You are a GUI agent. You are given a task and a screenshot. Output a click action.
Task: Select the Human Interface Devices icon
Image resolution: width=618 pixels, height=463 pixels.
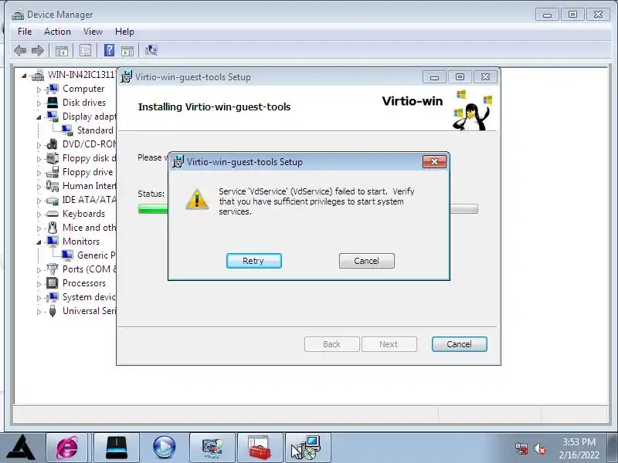click(x=52, y=186)
